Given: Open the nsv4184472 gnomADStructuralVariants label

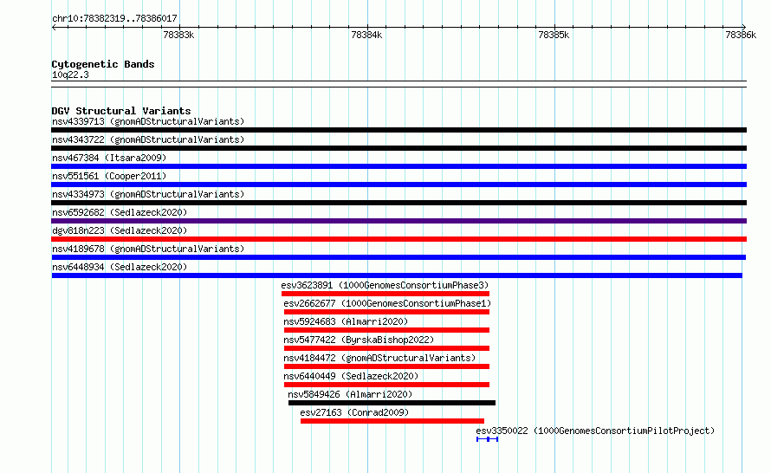Looking at the screenshot, I should click(379, 358).
